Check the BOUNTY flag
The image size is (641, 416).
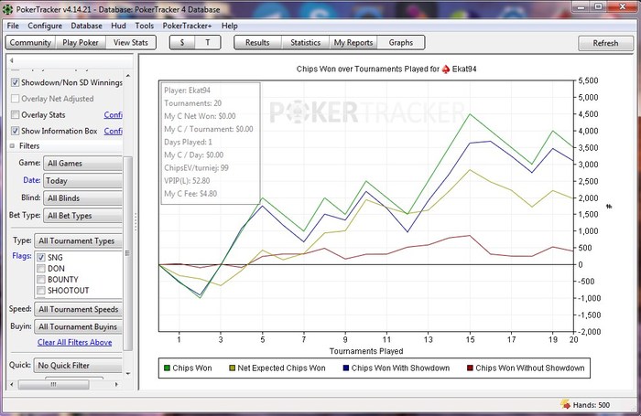[41, 280]
